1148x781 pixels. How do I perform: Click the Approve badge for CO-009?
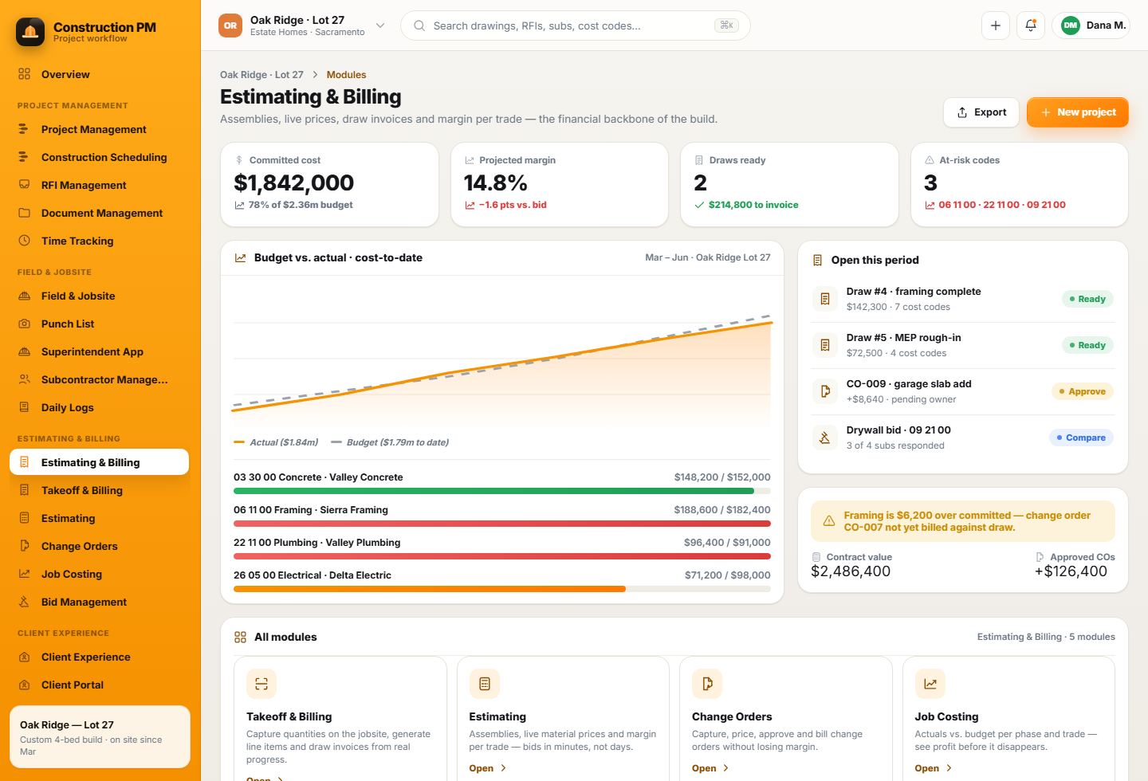(1083, 391)
